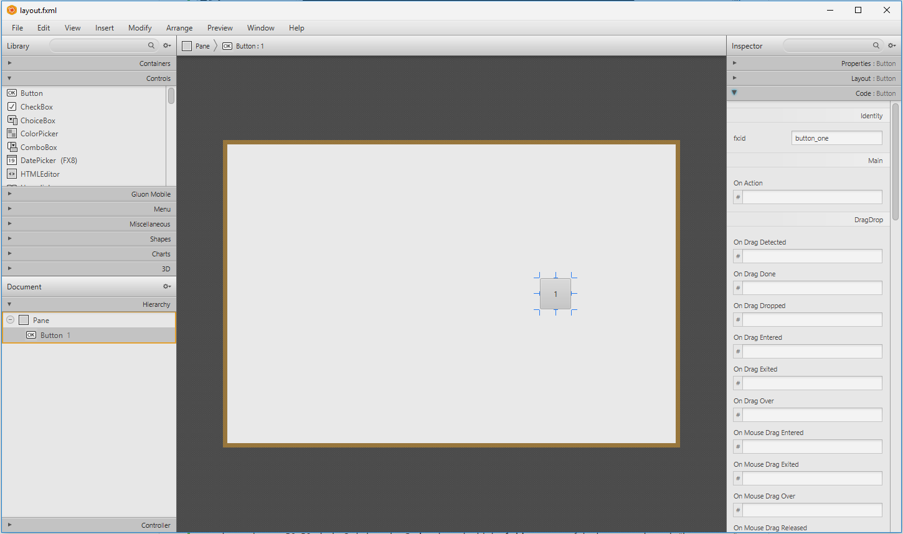
Task: Click the Button control icon in Library
Action: pyautogui.click(x=12, y=93)
